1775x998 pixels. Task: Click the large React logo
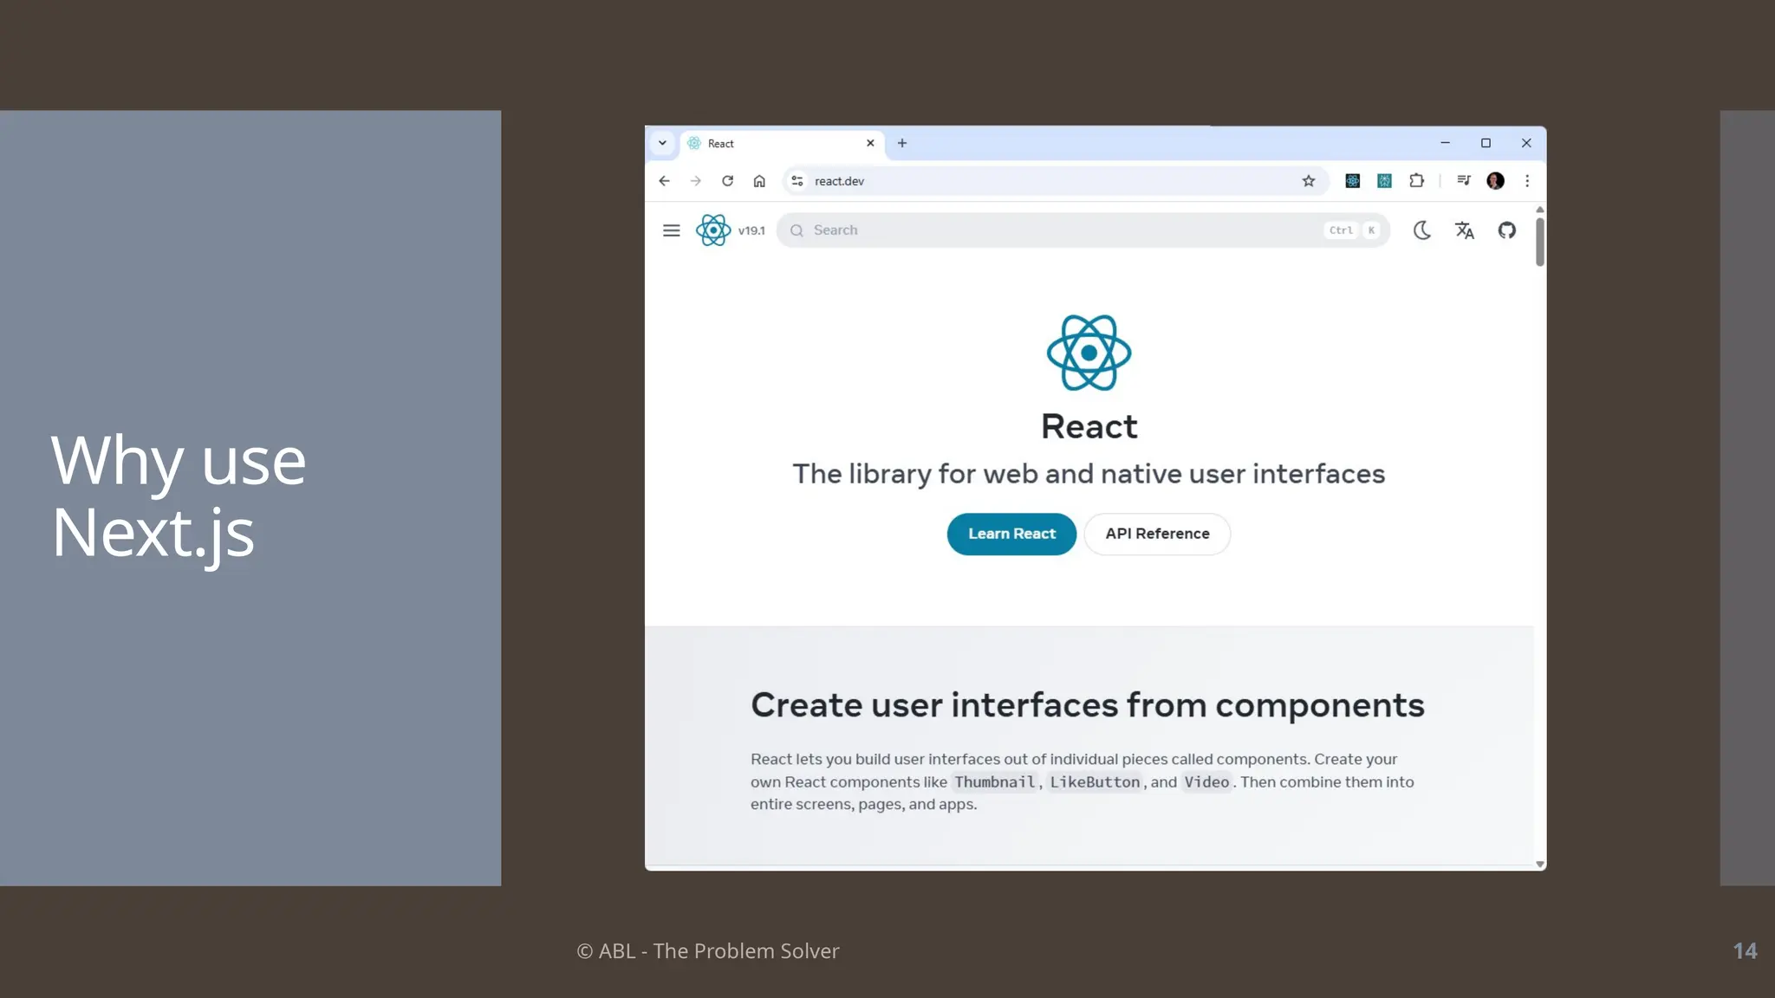click(1089, 353)
